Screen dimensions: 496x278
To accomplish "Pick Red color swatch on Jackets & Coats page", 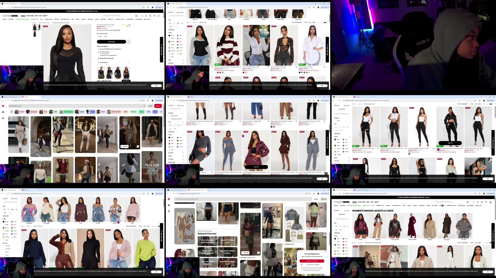I will click(343, 245).
